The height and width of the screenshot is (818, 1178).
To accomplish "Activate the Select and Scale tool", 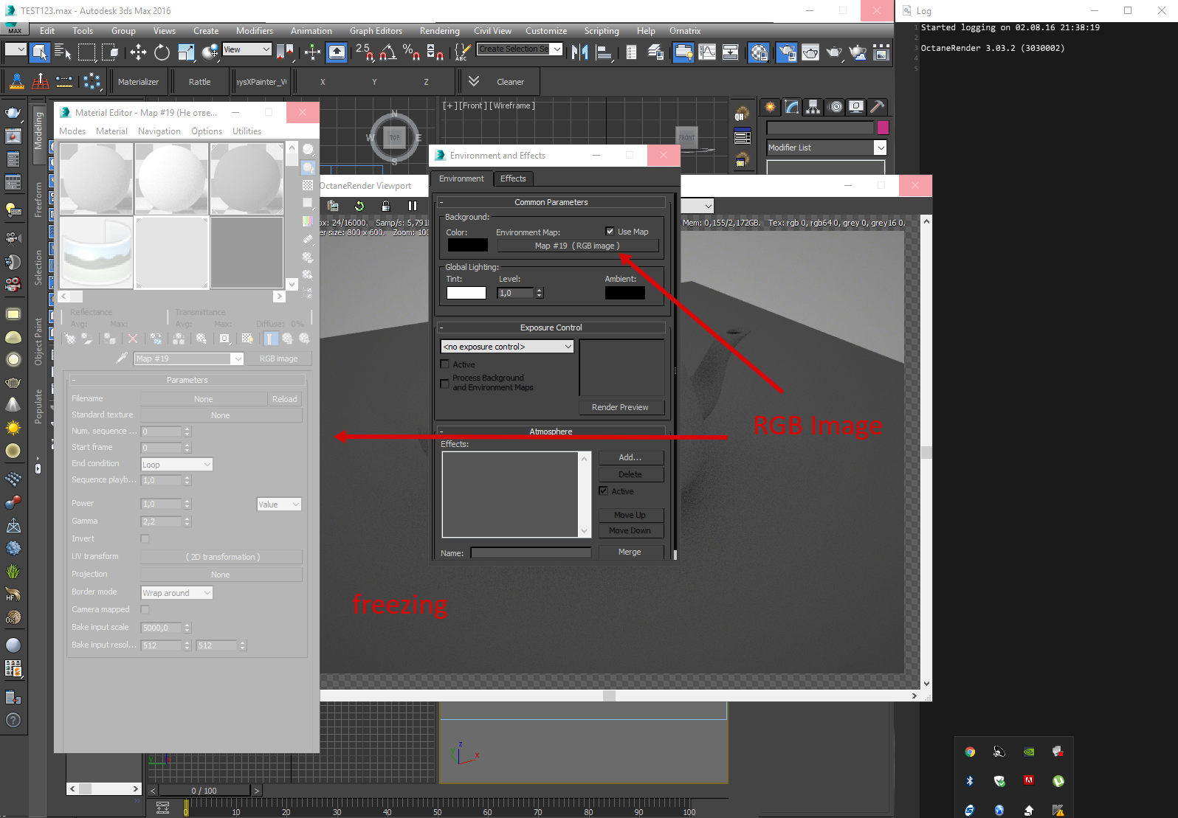I will pos(186,52).
